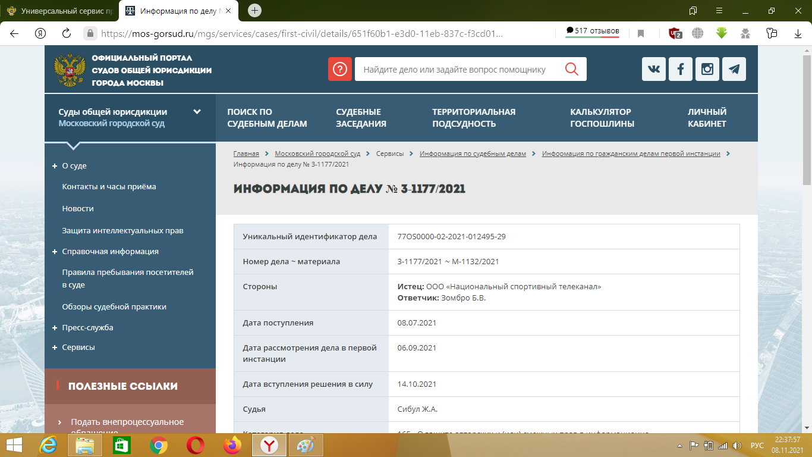Image resolution: width=812 pixels, height=457 pixels.
Task: Open Google Chrome from taskbar
Action: point(158,445)
